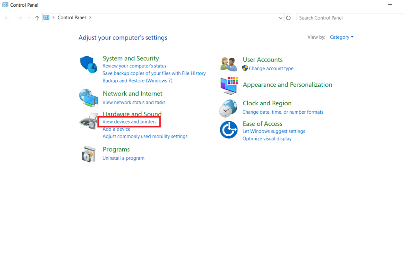Open Hardware and Sound printer icon
This screenshot has width=404, height=277.
click(x=89, y=121)
